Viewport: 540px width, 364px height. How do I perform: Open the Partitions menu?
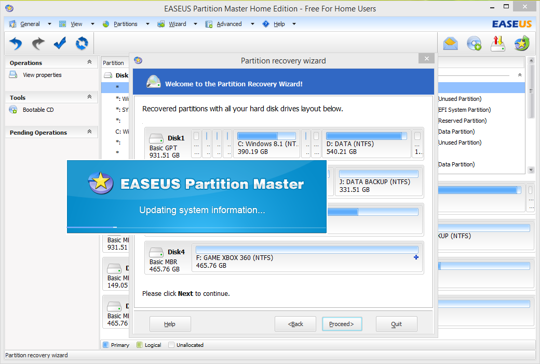point(125,24)
